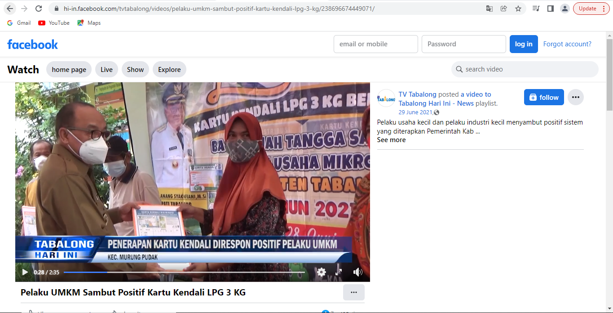Reload the page in browser

pyautogui.click(x=39, y=9)
